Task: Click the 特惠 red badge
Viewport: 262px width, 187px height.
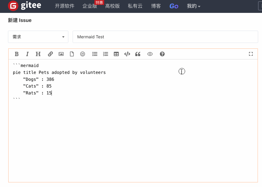Action: pyautogui.click(x=99, y=2)
